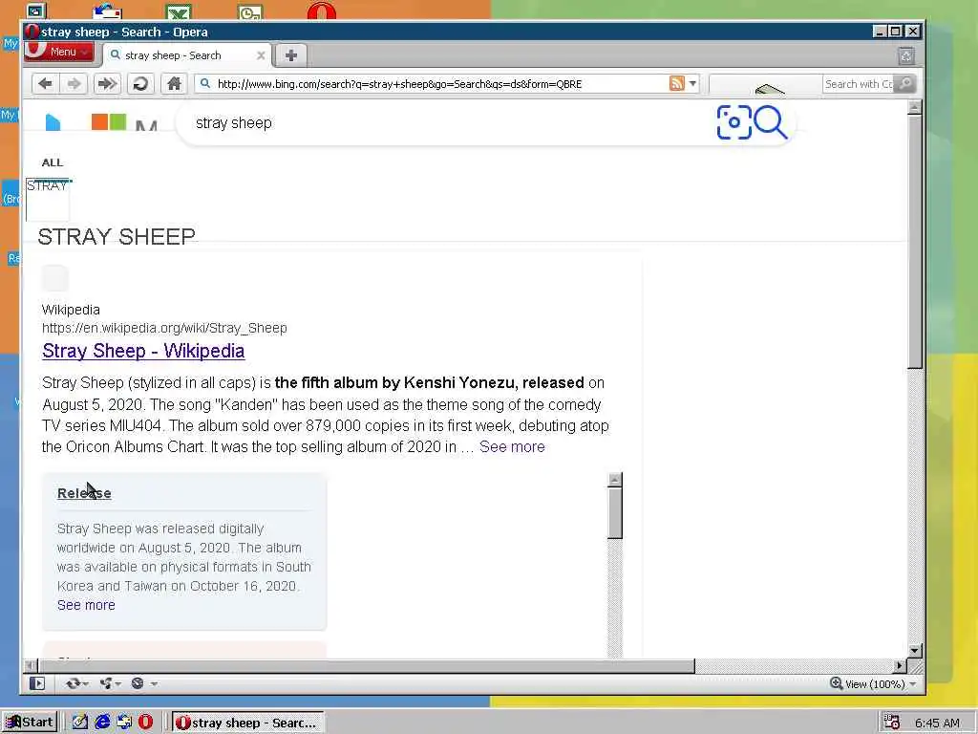Click the quick launch notepad pencil icon

(80, 723)
